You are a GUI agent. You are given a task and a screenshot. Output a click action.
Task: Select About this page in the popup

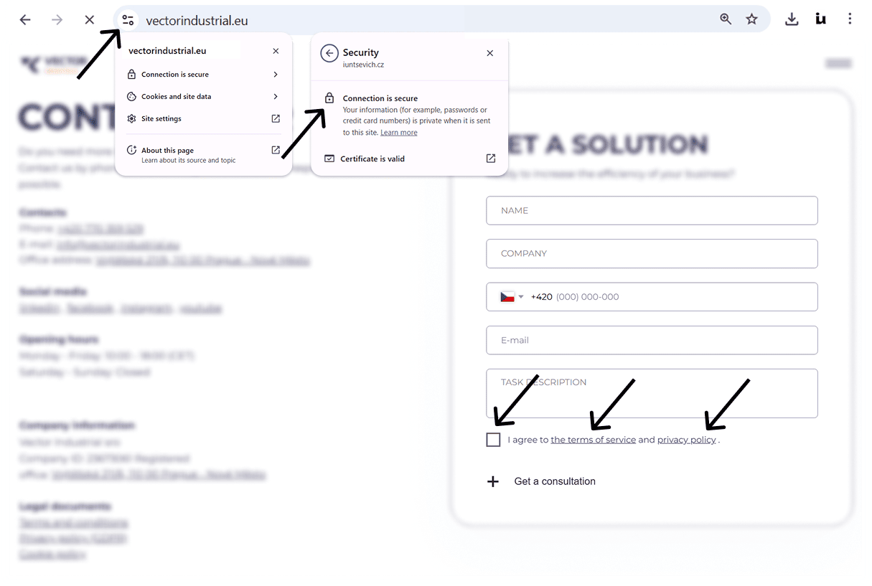pyautogui.click(x=169, y=150)
